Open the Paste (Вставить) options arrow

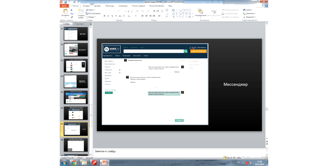66,17
